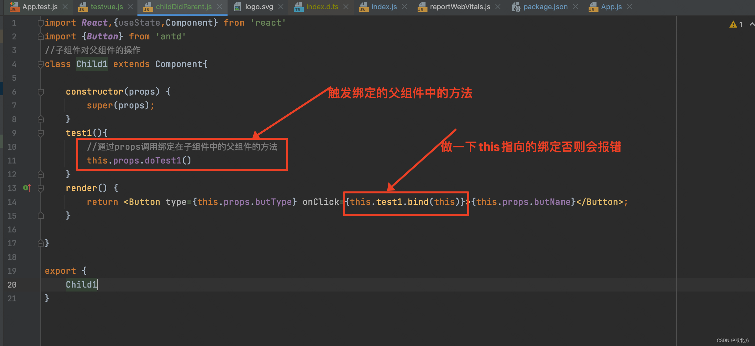Toggle the render closing fold marker on line 15
The width and height of the screenshot is (755, 346).
tap(41, 216)
